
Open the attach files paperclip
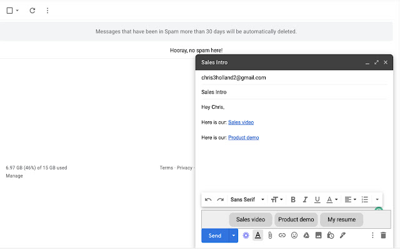point(270,236)
